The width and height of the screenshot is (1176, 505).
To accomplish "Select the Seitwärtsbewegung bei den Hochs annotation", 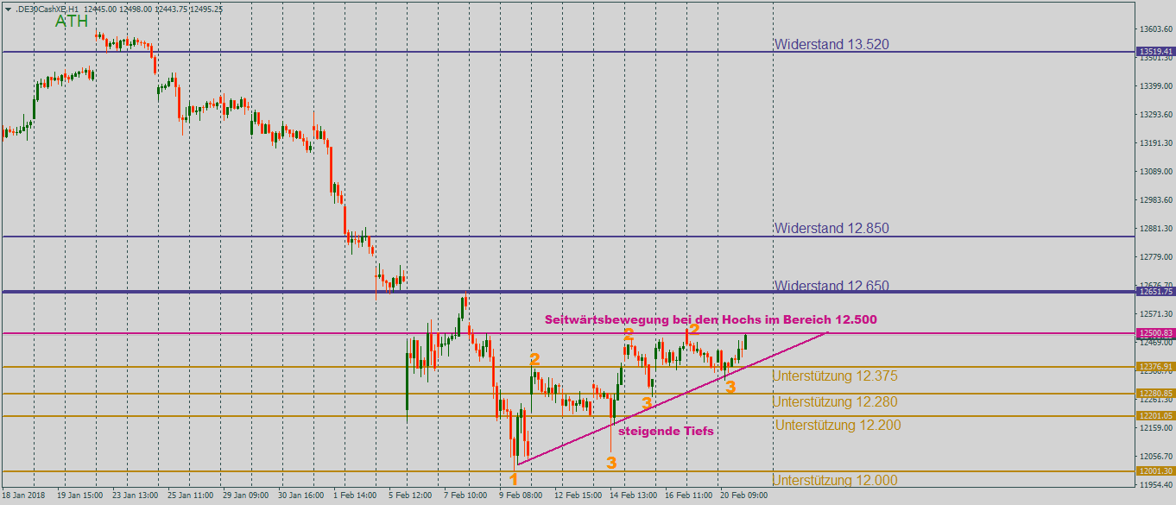I will pyautogui.click(x=711, y=319).
